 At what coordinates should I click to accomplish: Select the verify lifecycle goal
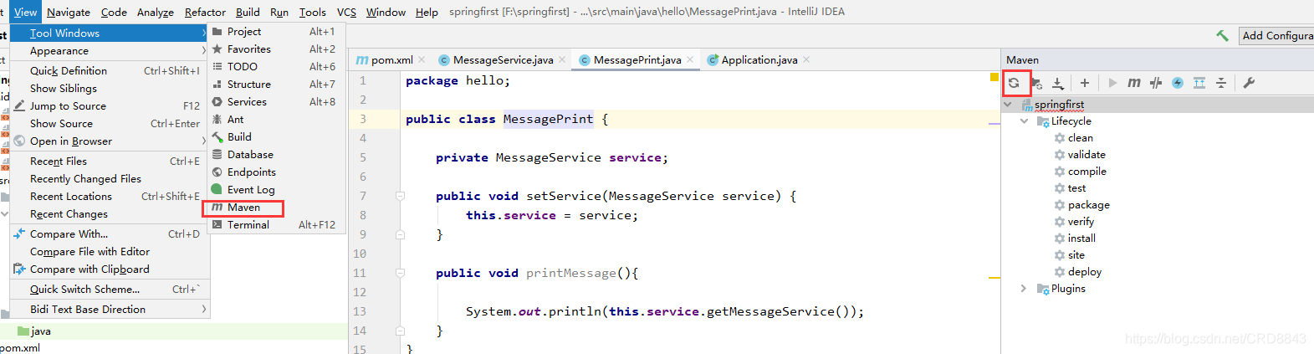pos(1081,222)
